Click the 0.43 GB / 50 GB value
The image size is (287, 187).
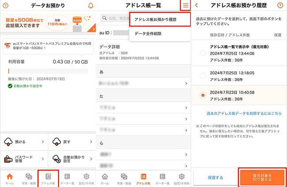(x=70, y=62)
